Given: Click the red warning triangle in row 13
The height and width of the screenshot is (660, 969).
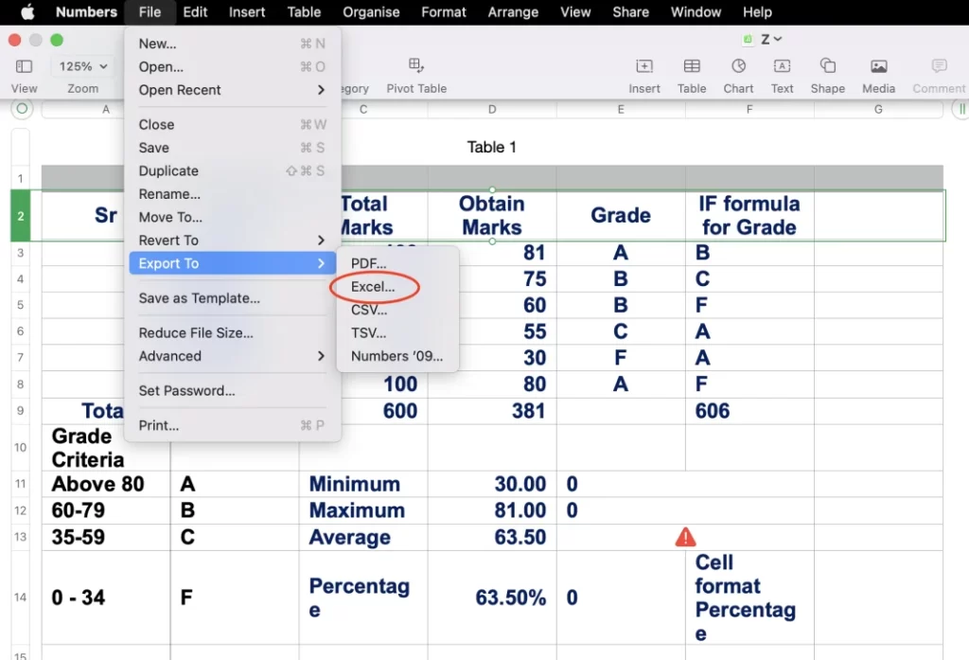Looking at the screenshot, I should 685,537.
